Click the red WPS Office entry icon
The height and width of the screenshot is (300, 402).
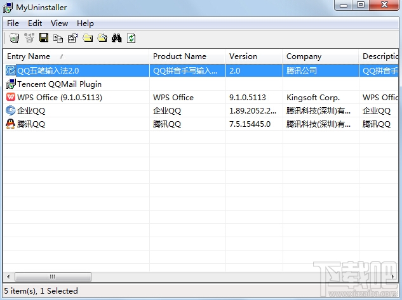[x=11, y=97]
